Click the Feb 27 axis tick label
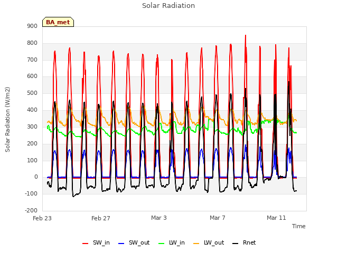The width and height of the screenshot is (338, 253). point(101,218)
